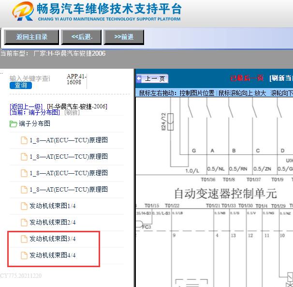Open the first 1_8—AT(ECU—TCU)原理图 entry
This screenshot has height=287, width=293.
click(x=69, y=140)
